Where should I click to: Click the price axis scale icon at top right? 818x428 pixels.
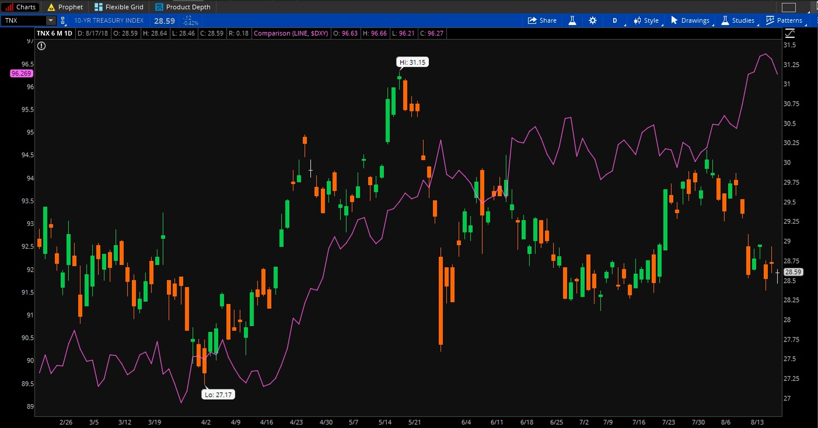pos(789,34)
